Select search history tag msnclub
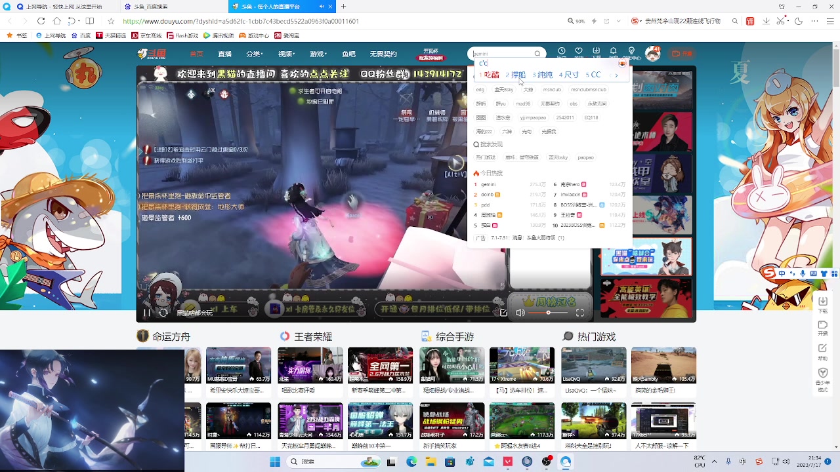Viewport: 840px width, 472px height. 552,90
